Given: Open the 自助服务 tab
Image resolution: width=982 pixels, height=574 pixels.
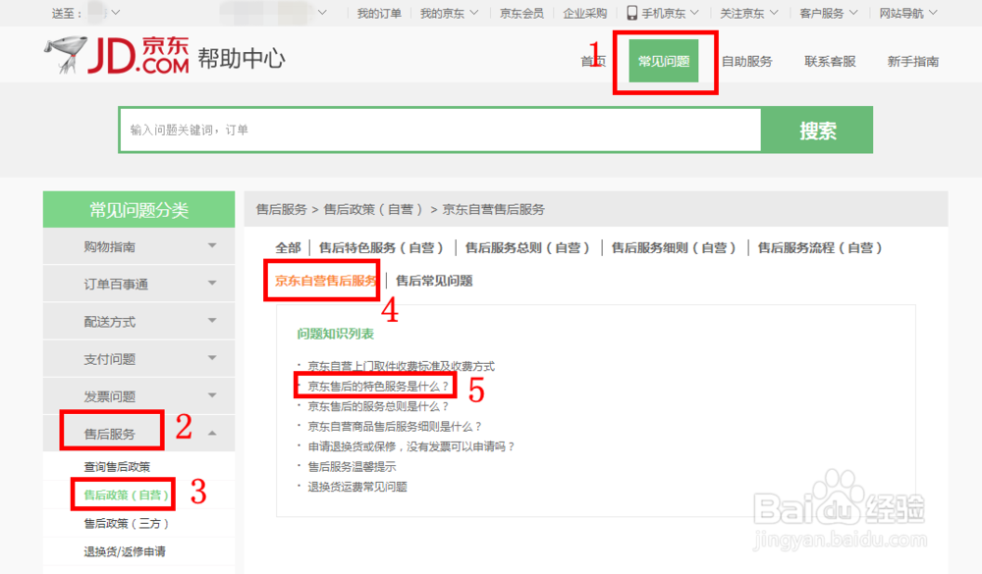Looking at the screenshot, I should click(746, 62).
